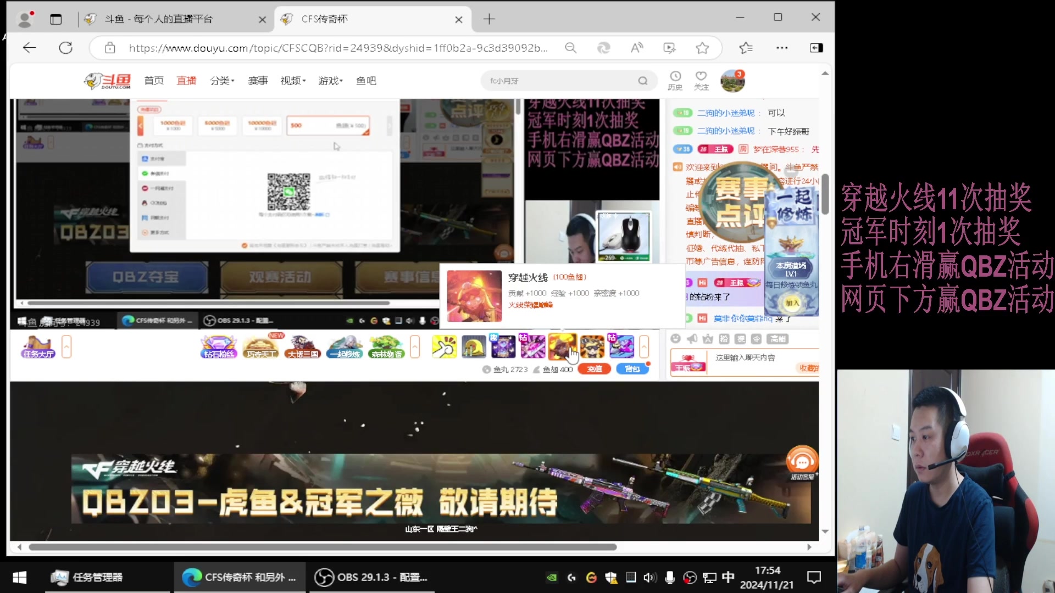
Task: Toggle Edge sidebar icon
Action: (817, 48)
